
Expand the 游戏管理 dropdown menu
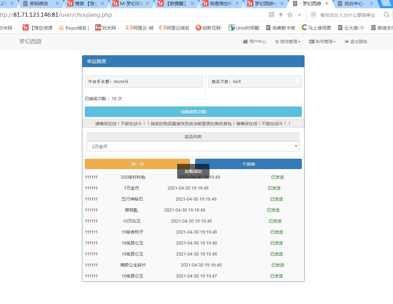(x=288, y=42)
